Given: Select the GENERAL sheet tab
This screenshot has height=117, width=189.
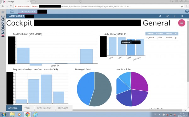Looking at the screenshot, I should point(13,108).
